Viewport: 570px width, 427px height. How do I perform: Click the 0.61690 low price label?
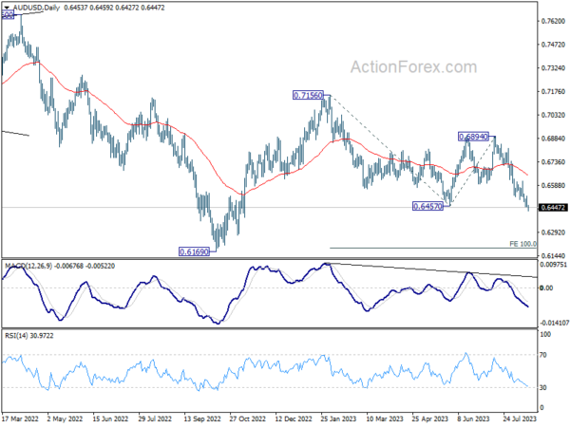point(194,251)
